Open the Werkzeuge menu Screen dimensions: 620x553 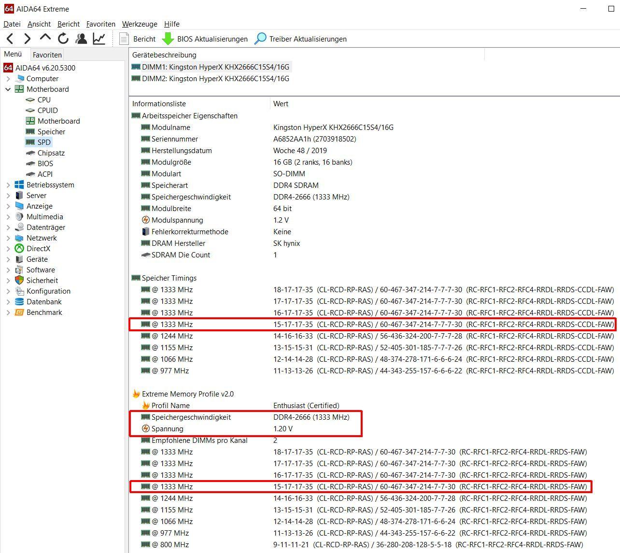click(140, 24)
